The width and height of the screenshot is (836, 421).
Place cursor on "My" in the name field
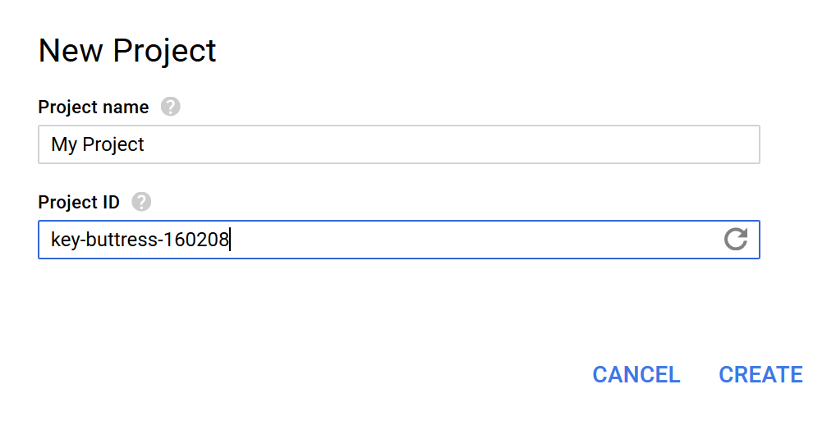tap(64, 145)
